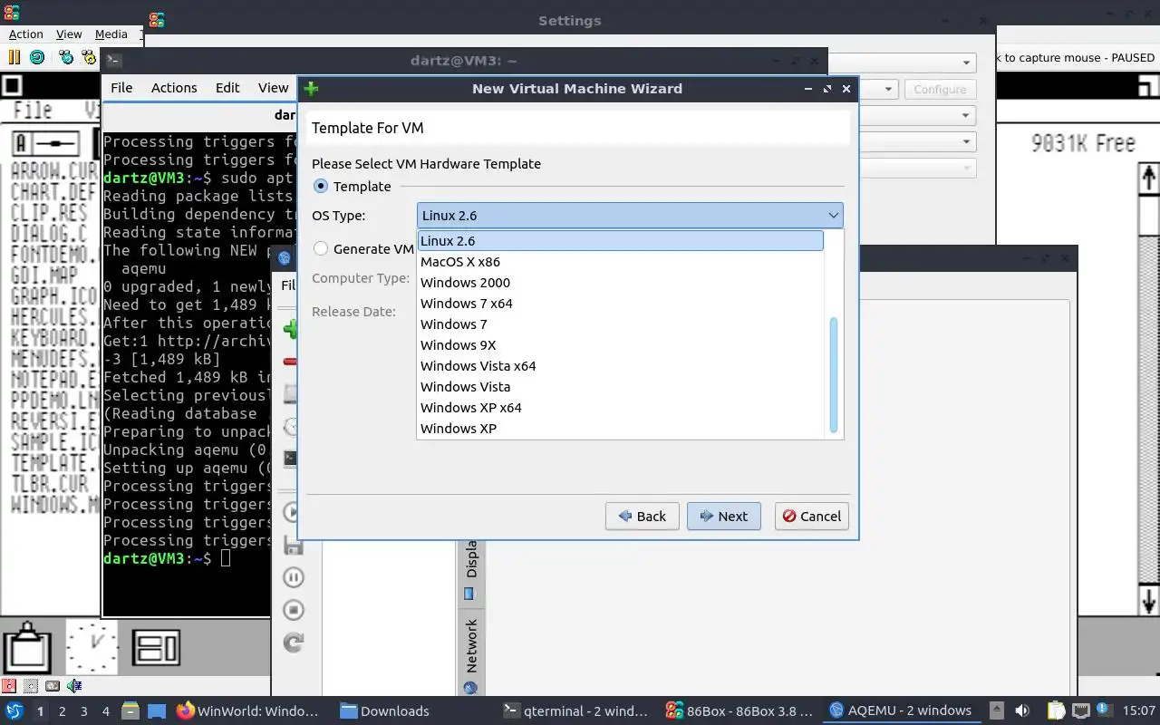Open the qterminal View menu
Screen dimensions: 1160x725
(x=273, y=87)
